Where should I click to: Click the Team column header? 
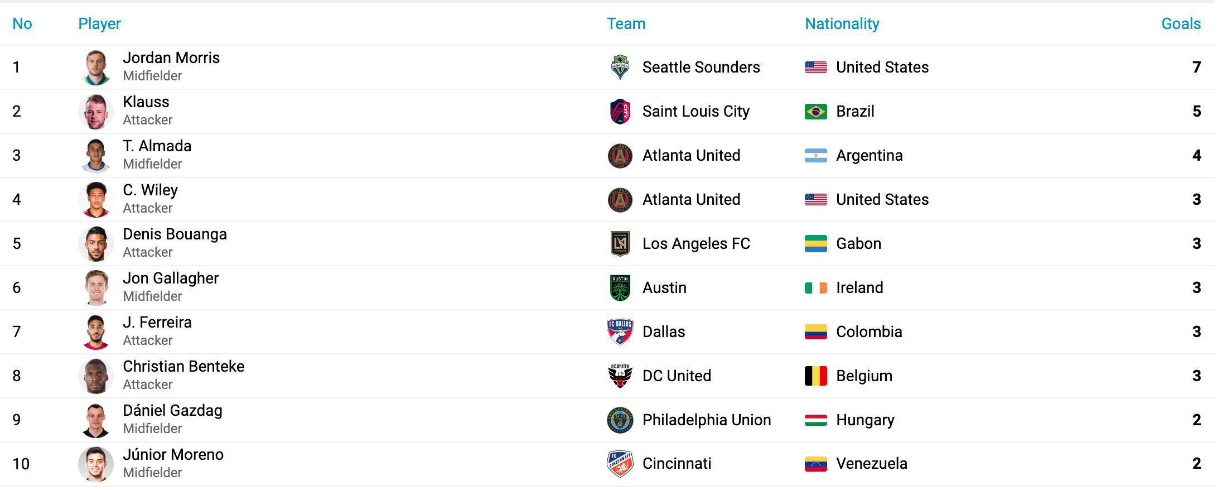coord(626,23)
